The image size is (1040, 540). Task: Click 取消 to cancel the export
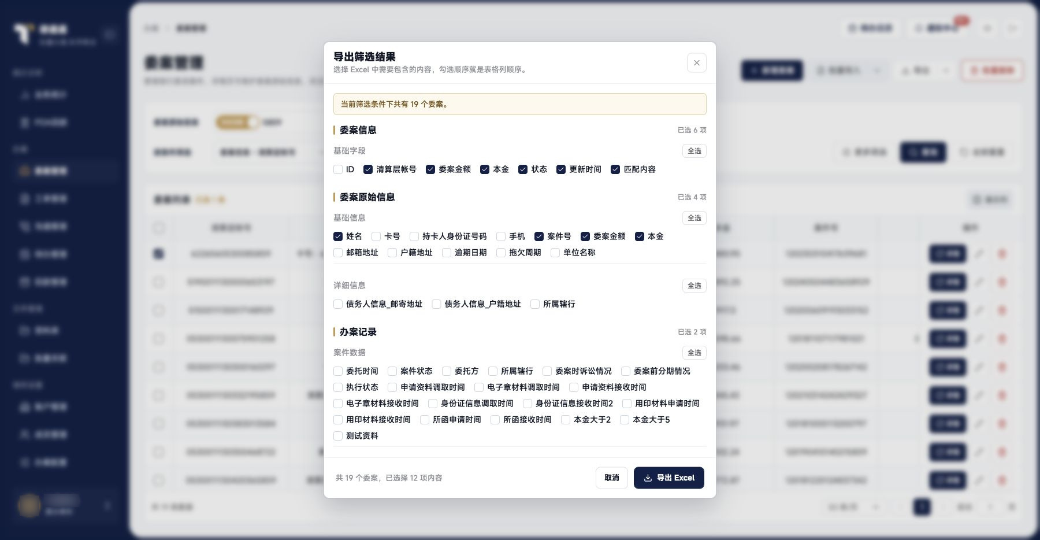[611, 478]
